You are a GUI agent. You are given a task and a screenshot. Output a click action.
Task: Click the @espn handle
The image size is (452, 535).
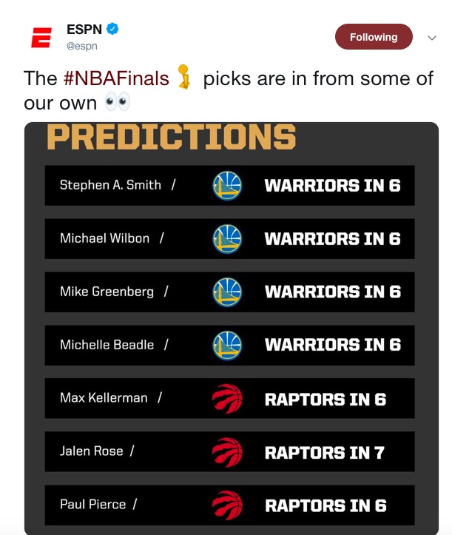pyautogui.click(x=82, y=46)
